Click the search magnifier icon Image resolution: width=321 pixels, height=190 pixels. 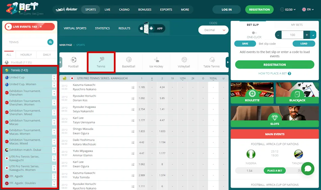[50, 42]
